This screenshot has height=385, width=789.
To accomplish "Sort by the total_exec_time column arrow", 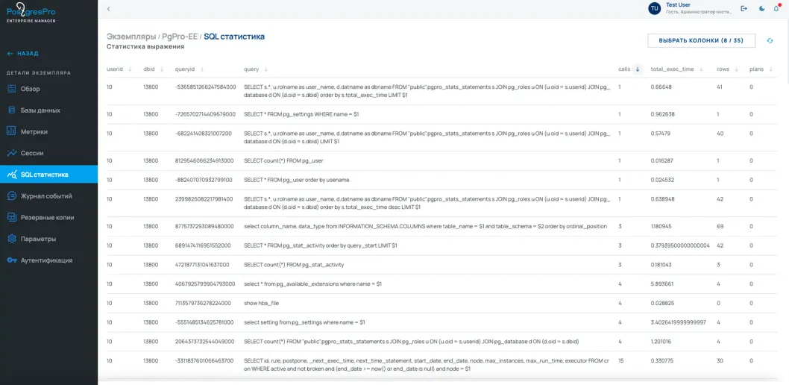I will (x=701, y=69).
